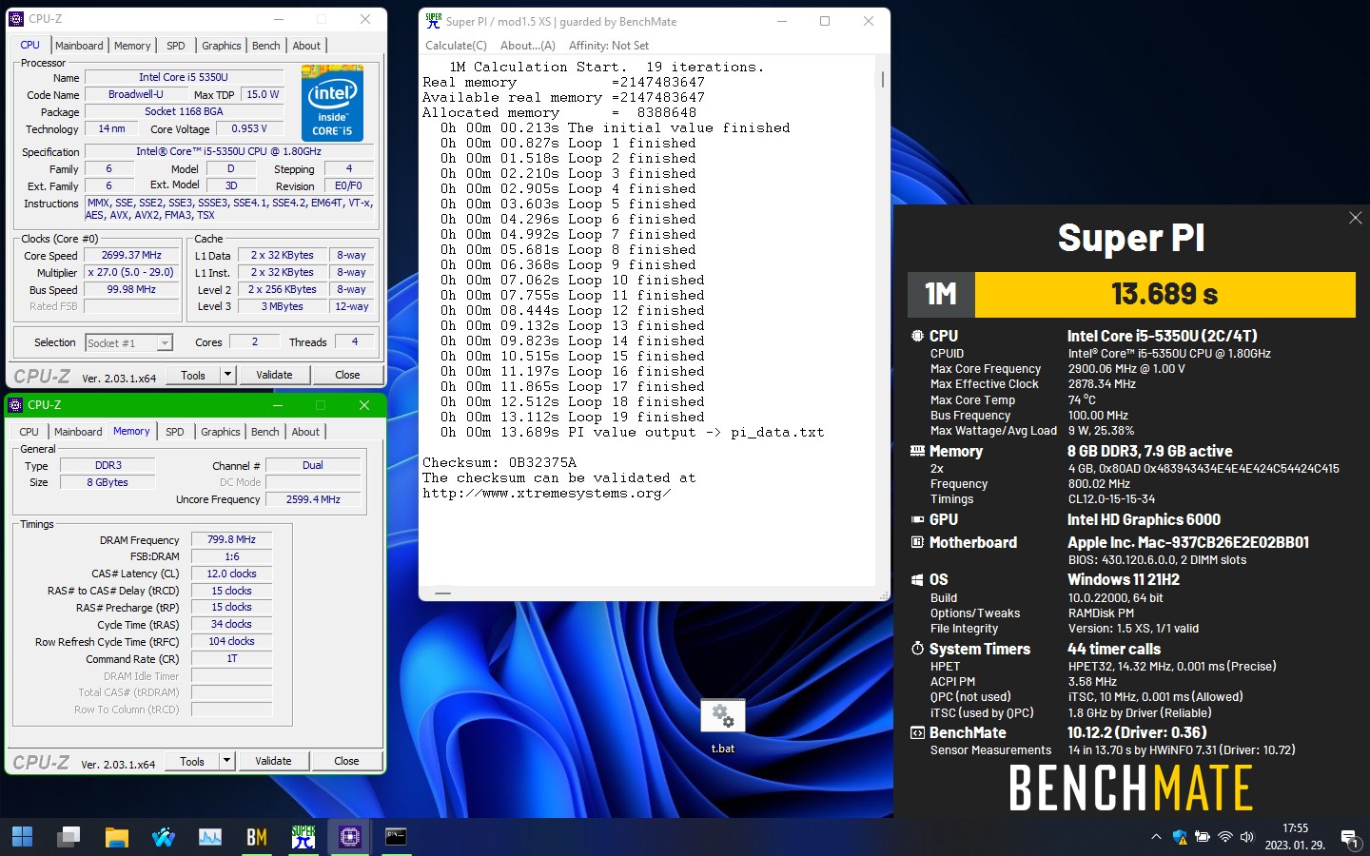Open the Calculate(C) menu in Super PI
Viewport: 1370px width, 856px height.
pyautogui.click(x=456, y=46)
